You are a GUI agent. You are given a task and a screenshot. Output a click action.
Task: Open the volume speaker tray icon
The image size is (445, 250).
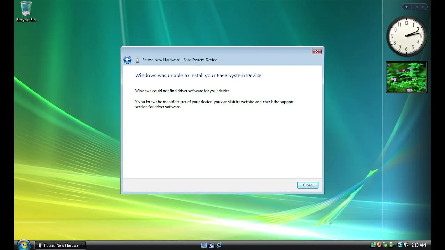[406, 245]
